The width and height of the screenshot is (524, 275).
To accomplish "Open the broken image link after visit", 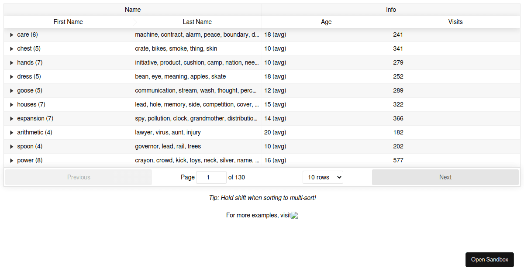I will (x=294, y=215).
